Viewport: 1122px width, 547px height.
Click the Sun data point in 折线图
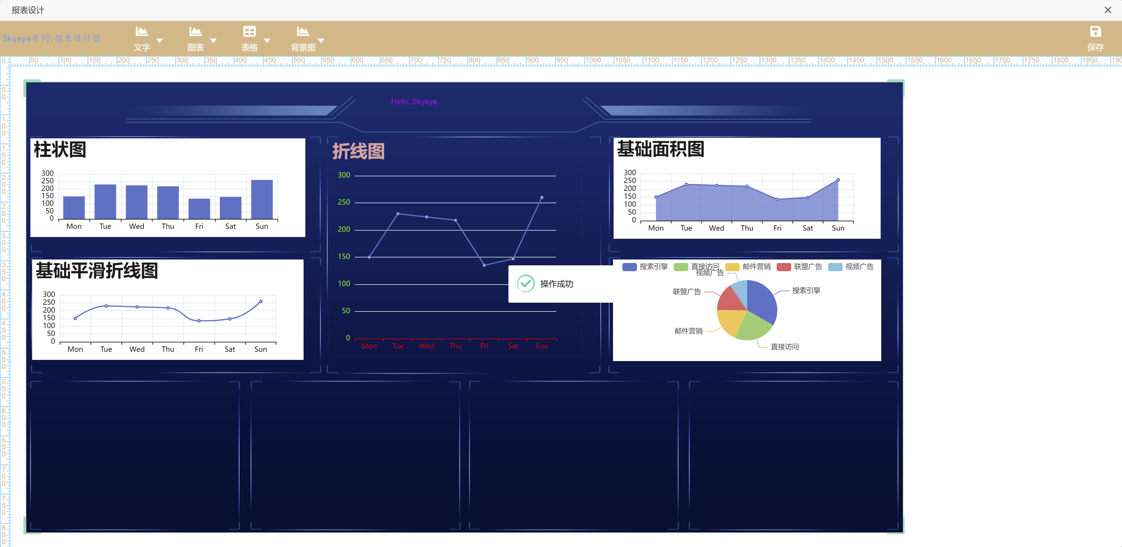(x=541, y=198)
